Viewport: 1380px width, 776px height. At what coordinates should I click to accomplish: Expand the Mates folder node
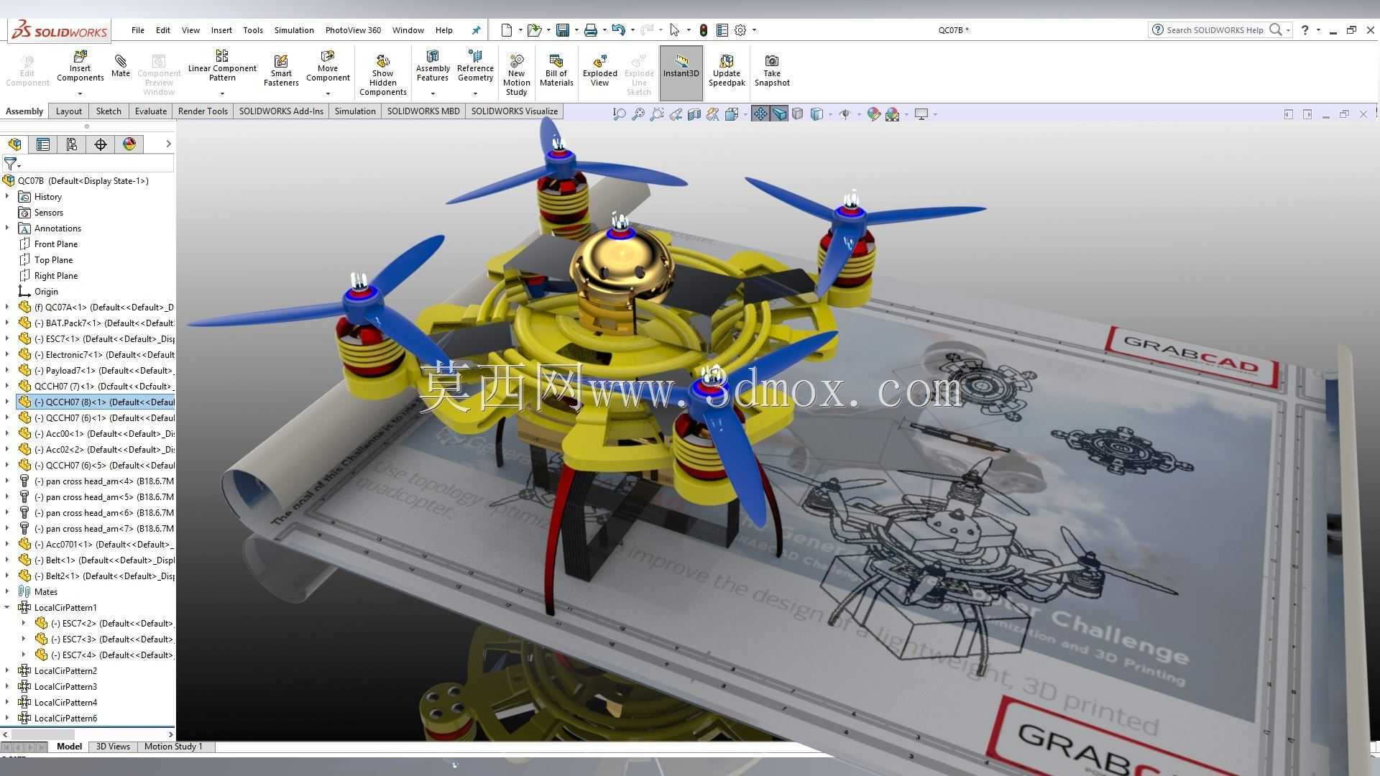pyautogui.click(x=7, y=591)
